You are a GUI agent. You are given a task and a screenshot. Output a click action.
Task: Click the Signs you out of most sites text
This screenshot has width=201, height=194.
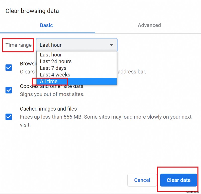point(52,94)
